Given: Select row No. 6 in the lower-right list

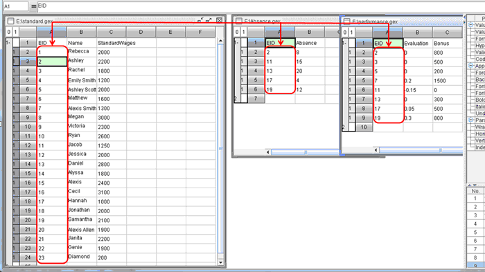Looking at the screenshot, I should pyautogui.click(x=476, y=240).
